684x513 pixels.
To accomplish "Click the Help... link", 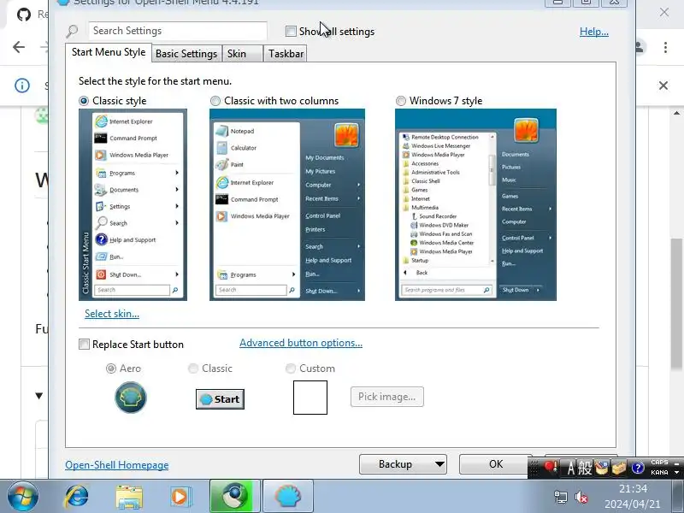I will coord(593,32).
